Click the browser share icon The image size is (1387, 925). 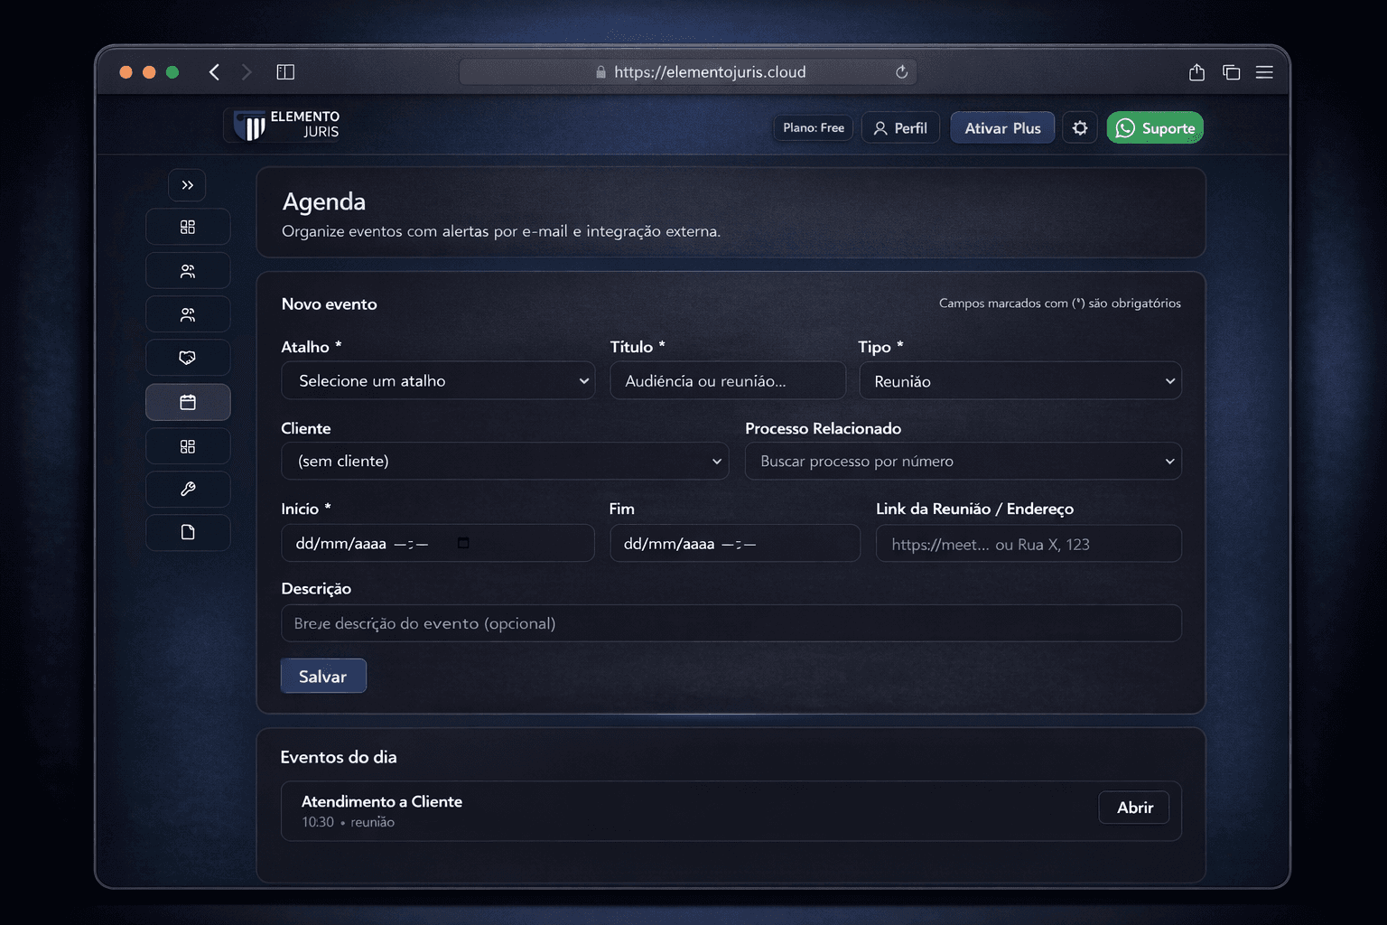[x=1196, y=72]
